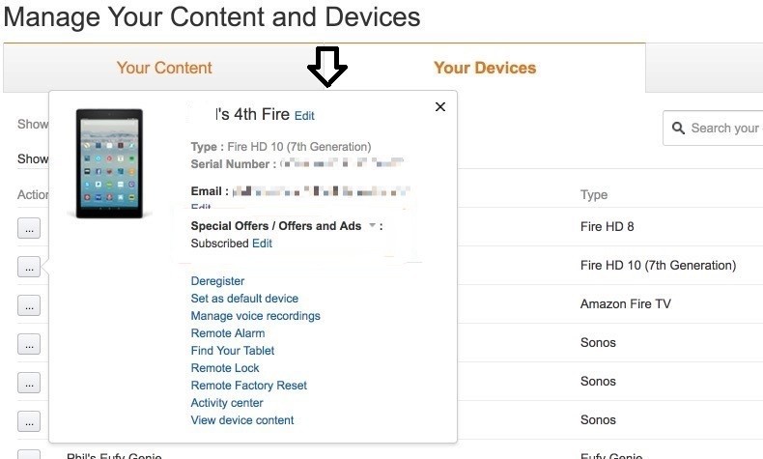Edit the Special Offers subscription

[x=262, y=244]
